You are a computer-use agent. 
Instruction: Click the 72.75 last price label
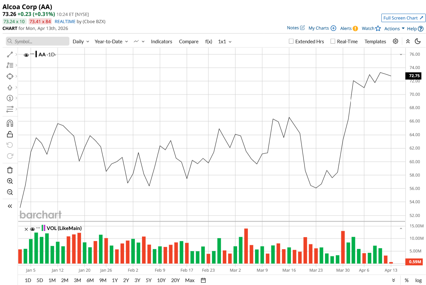(413, 76)
